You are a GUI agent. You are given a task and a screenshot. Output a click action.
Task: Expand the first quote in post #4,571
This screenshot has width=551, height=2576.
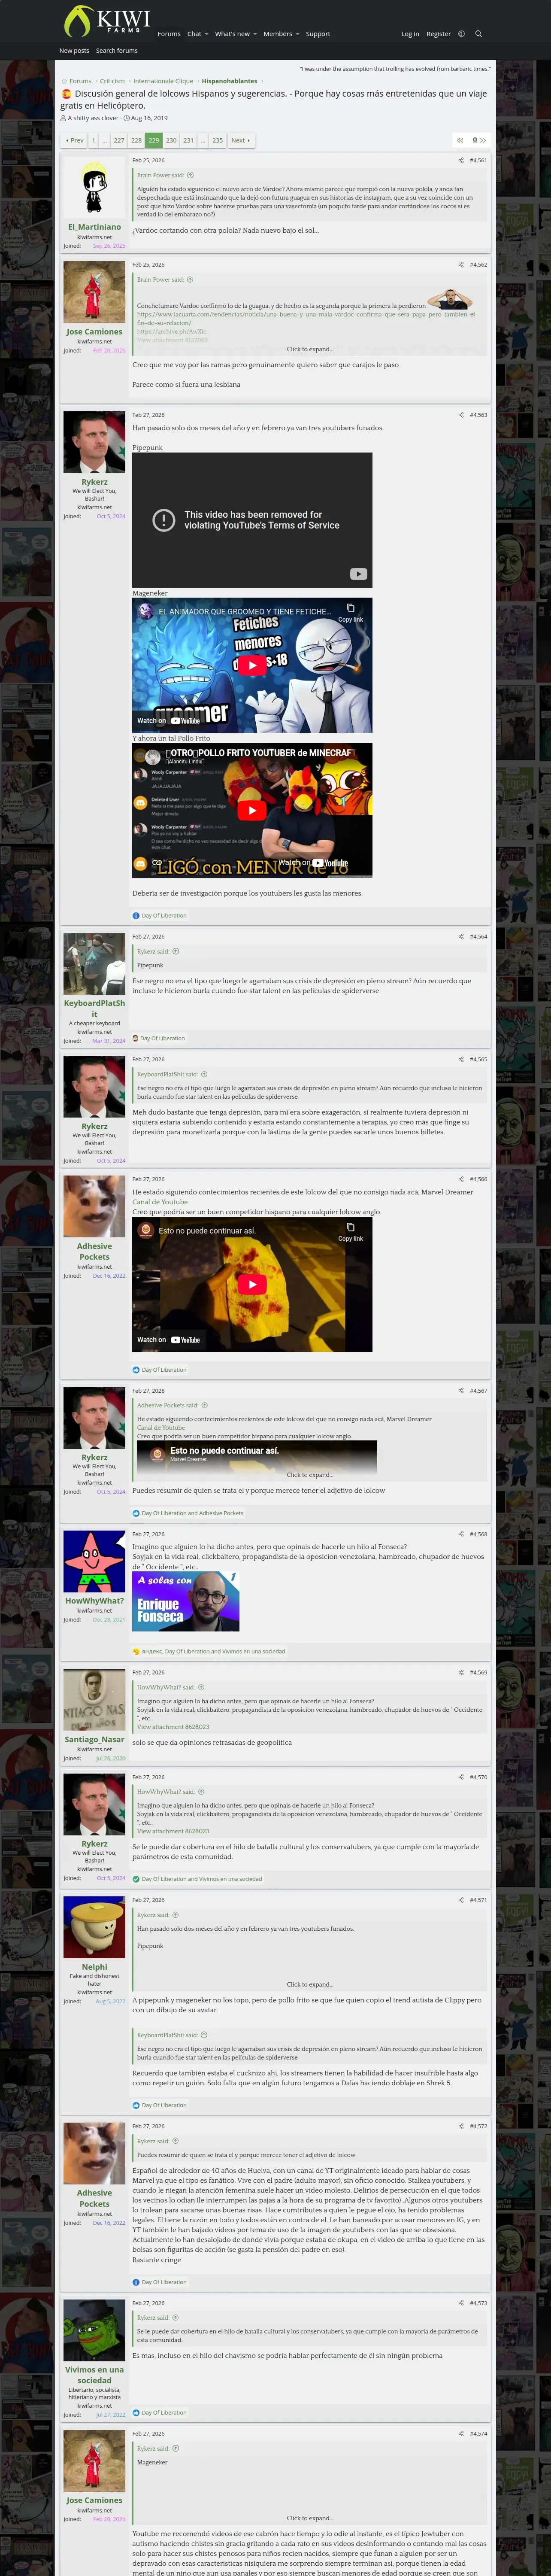coord(310,1984)
